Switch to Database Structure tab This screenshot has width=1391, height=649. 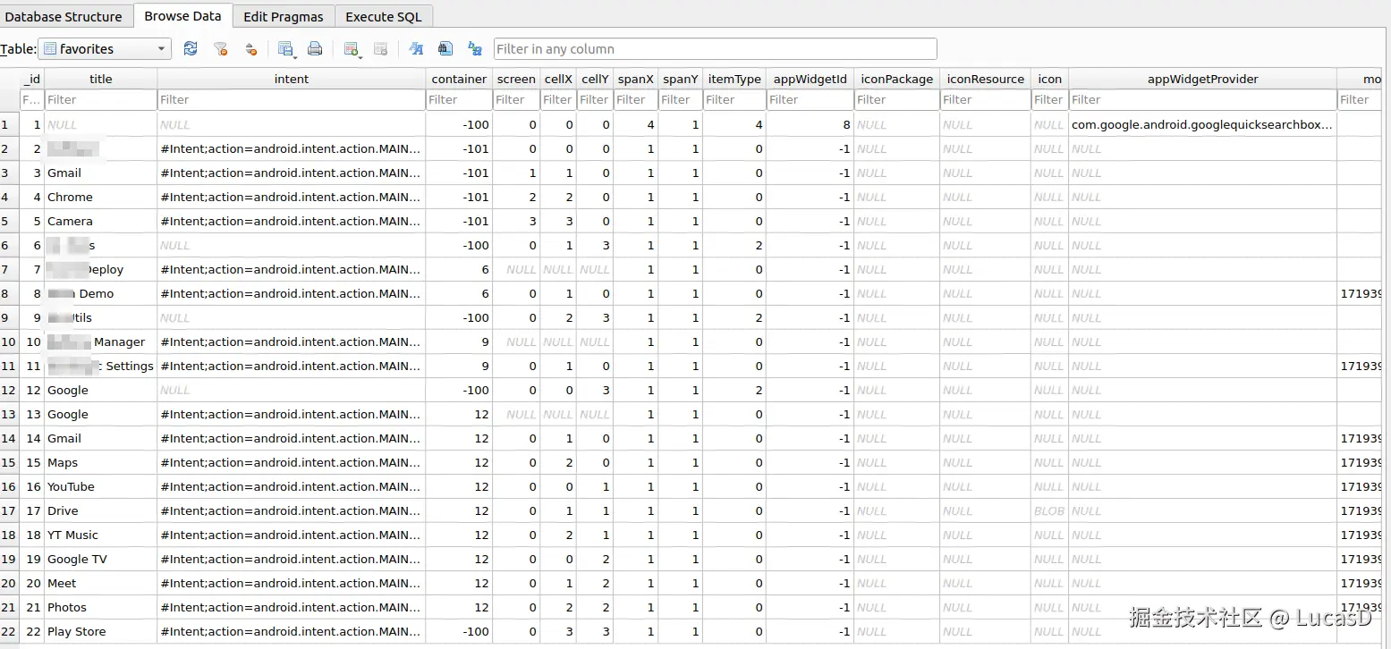pos(64,16)
